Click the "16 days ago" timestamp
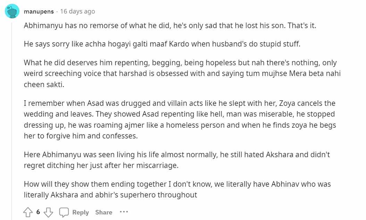366x220 pixels. pyautogui.click(x=77, y=11)
